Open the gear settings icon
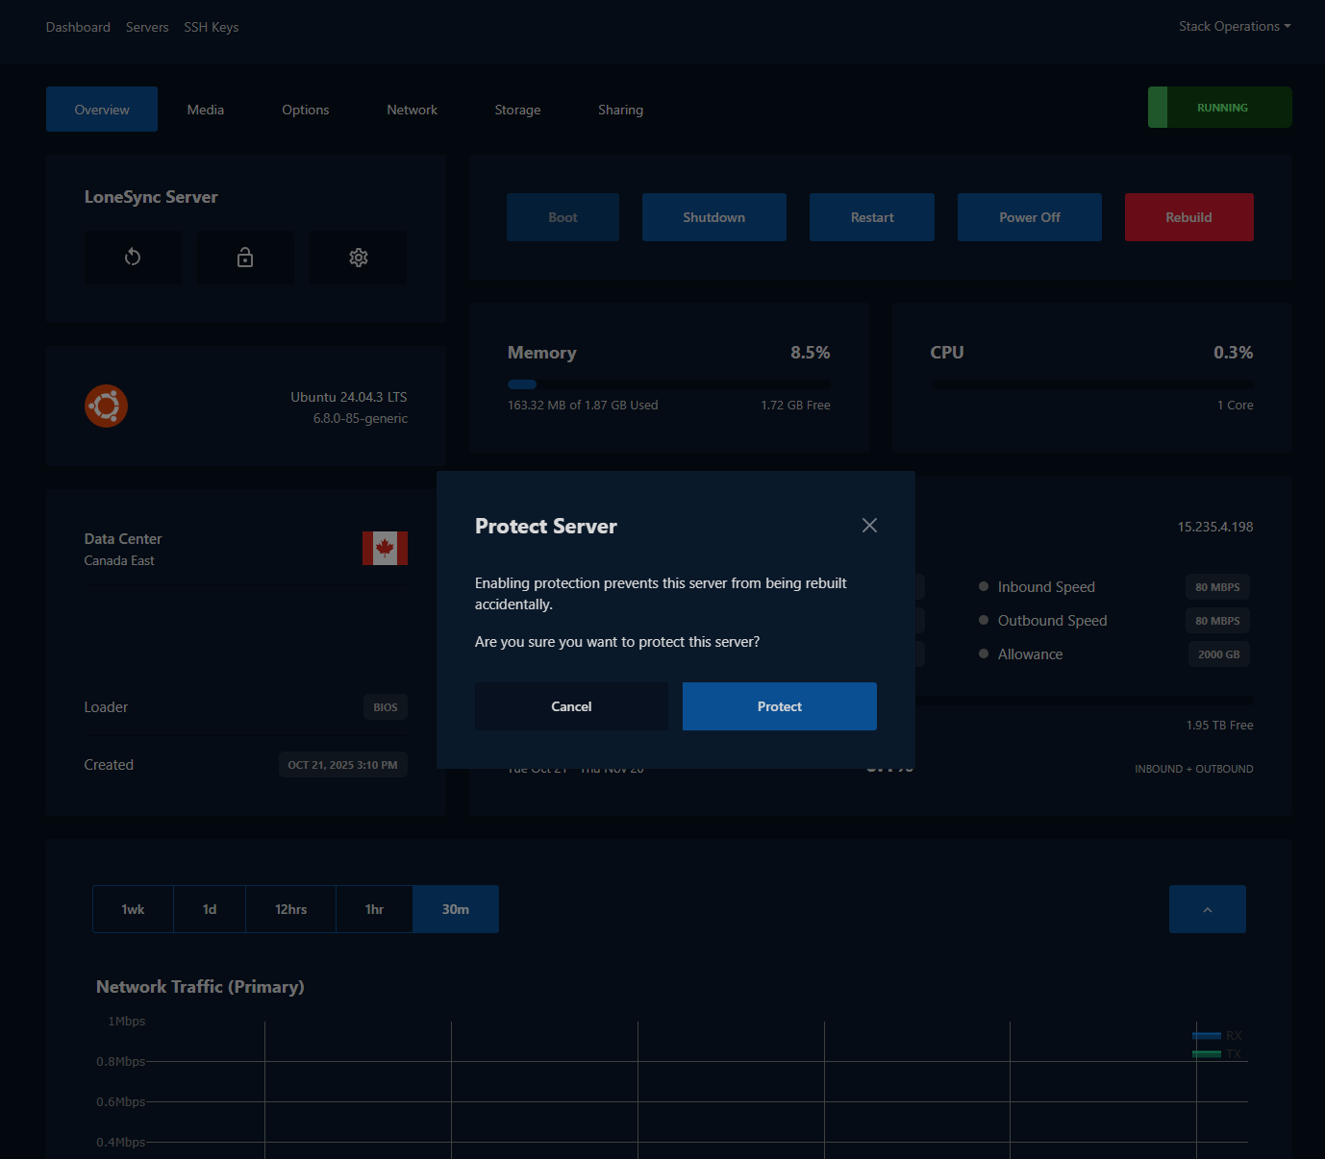 (359, 258)
